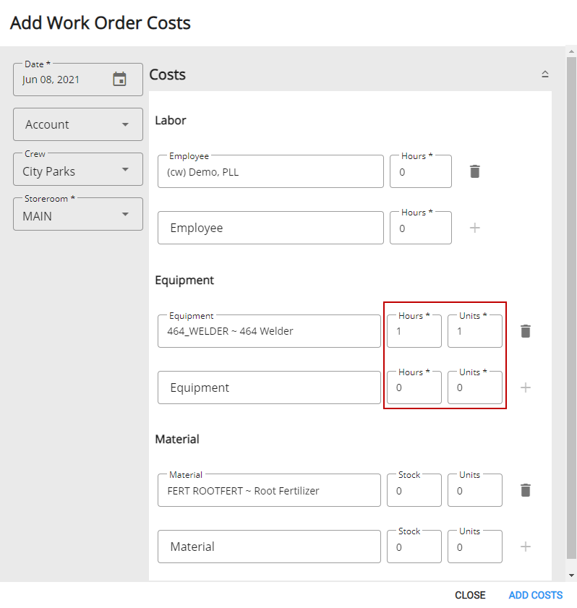This screenshot has height=608, width=577.
Task: Click the CLOSE button
Action: tap(470, 595)
